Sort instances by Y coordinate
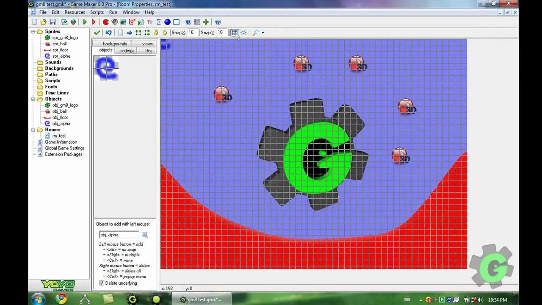The height and width of the screenshot is (305, 542). tap(147, 33)
